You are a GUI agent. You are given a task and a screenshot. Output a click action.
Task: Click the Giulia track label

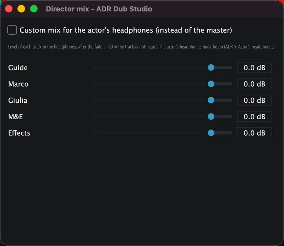[18, 100]
